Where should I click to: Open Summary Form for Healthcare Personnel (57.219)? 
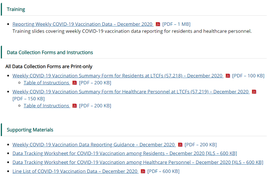pyautogui.click(x=131, y=92)
